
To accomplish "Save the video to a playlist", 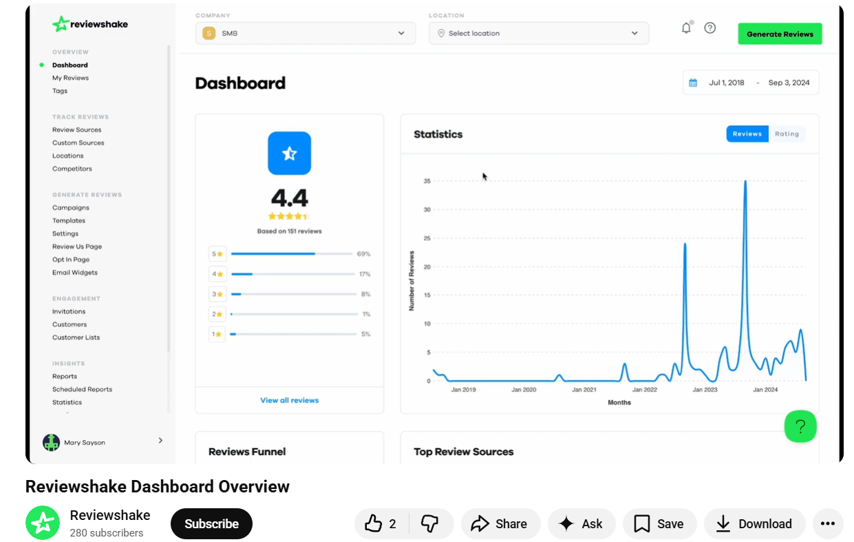I will coord(659,524).
